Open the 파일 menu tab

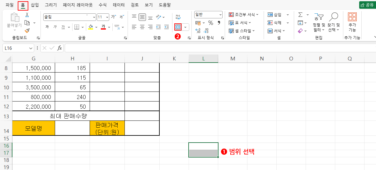pyautogui.click(x=10, y=5)
